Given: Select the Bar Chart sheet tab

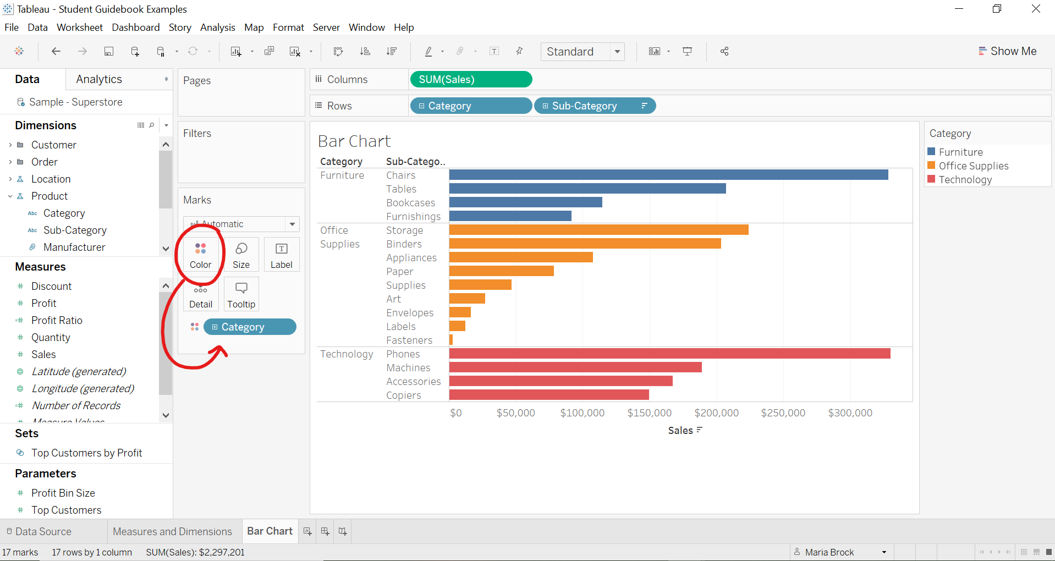Looking at the screenshot, I should coord(269,531).
